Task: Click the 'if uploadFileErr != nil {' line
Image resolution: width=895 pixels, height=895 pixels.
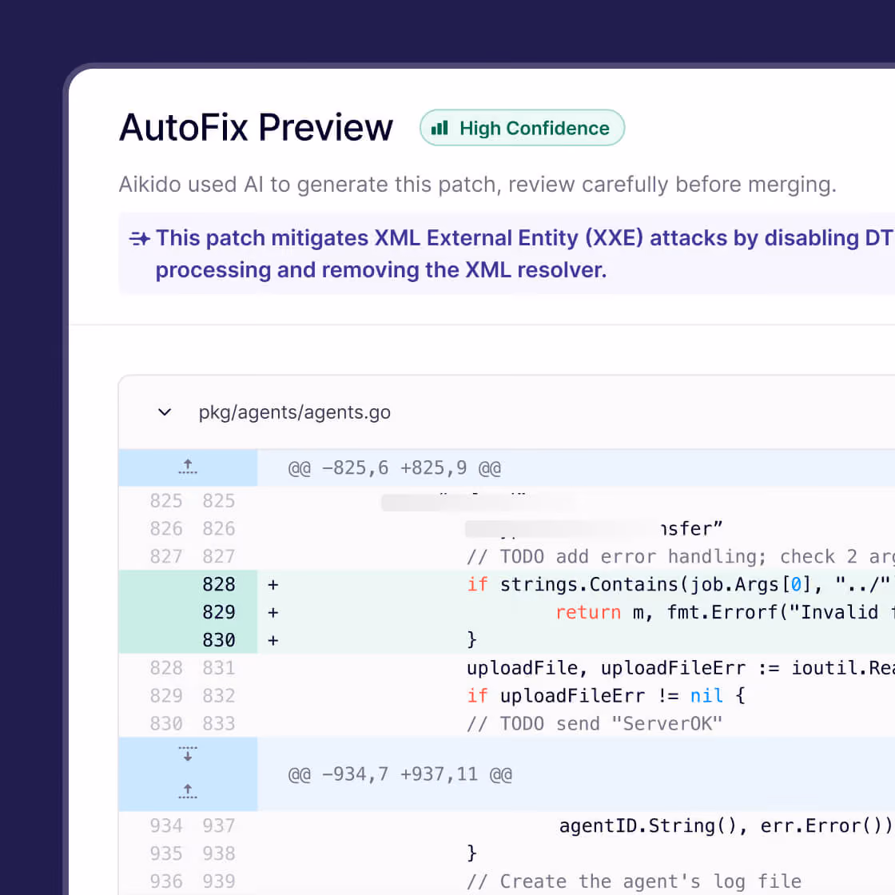Action: pyautogui.click(x=606, y=696)
